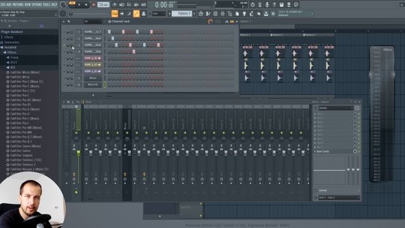Open the VIEW menu
The image size is (405, 228).
pos(27,4)
